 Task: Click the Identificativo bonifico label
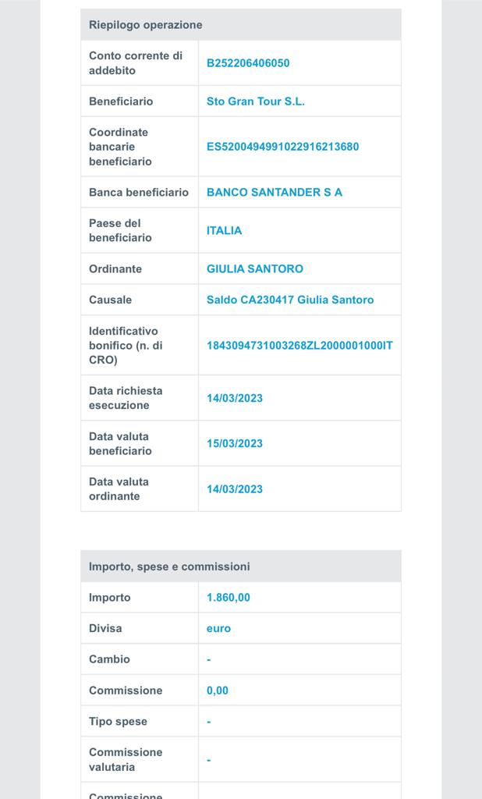(126, 346)
